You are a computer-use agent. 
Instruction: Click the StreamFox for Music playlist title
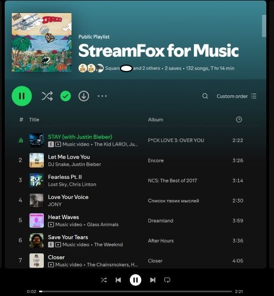158,51
